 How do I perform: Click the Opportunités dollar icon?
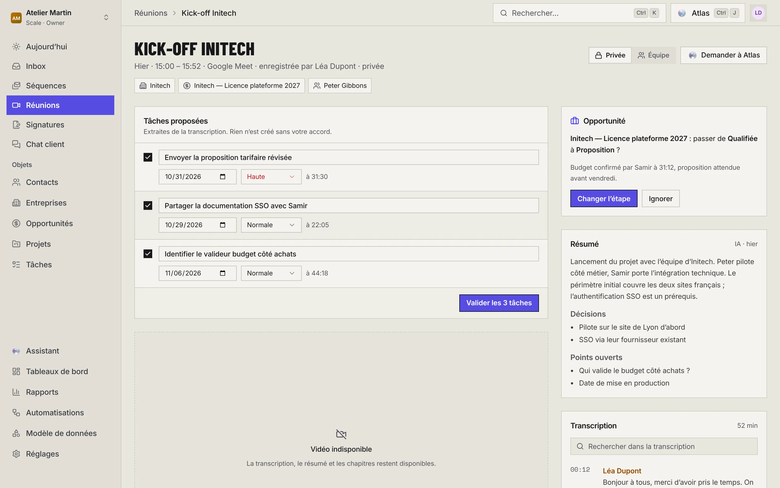click(x=16, y=224)
